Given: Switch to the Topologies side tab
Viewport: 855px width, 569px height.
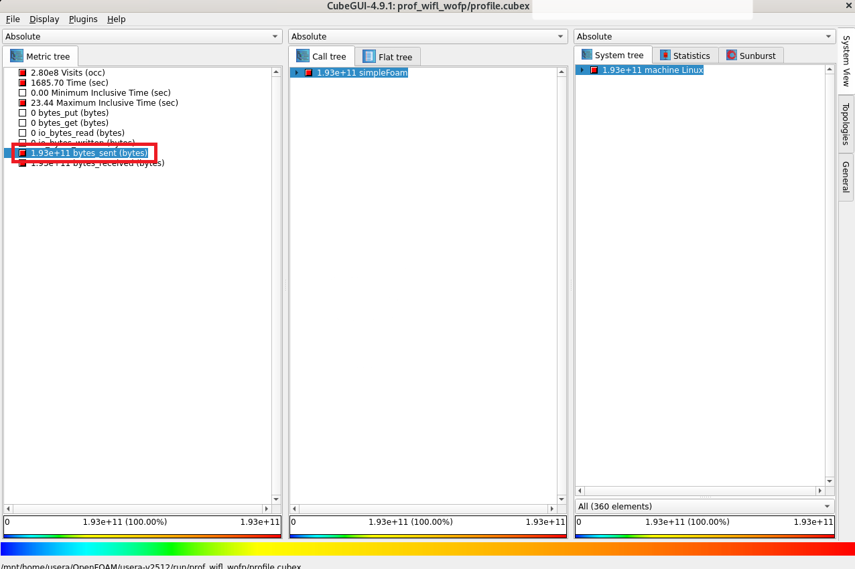Looking at the screenshot, I should pos(846,124).
